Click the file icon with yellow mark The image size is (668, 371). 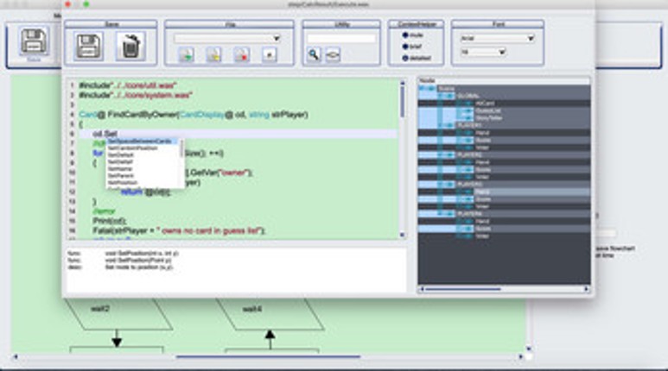pyautogui.click(x=213, y=55)
